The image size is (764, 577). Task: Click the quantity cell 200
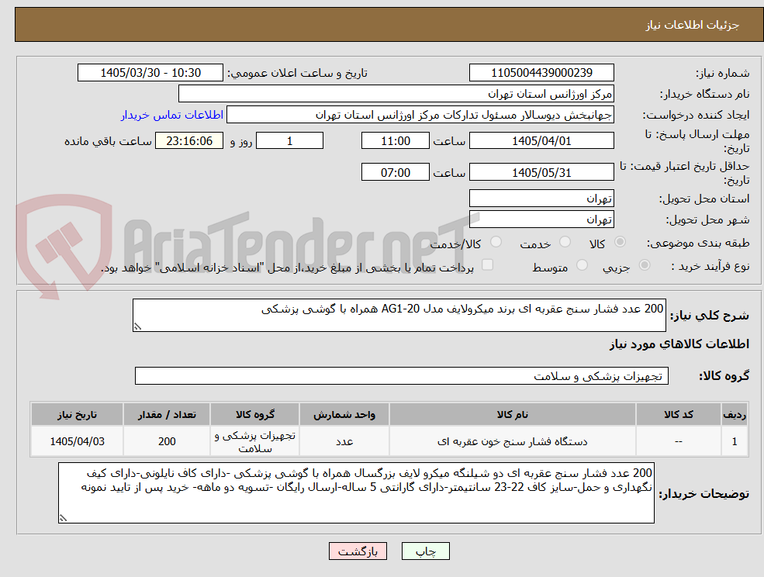167,441
